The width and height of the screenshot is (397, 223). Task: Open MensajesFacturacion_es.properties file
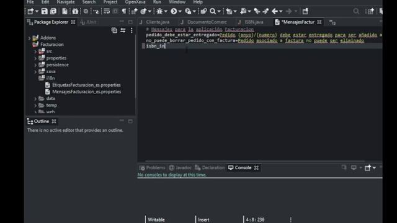click(87, 92)
